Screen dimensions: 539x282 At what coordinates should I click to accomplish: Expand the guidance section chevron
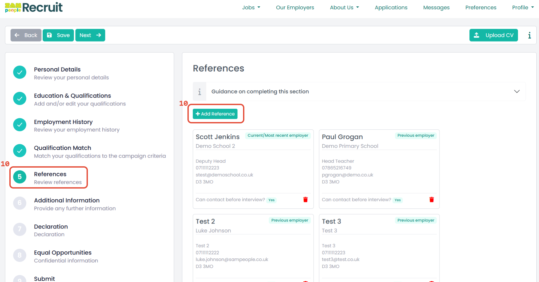tap(517, 91)
